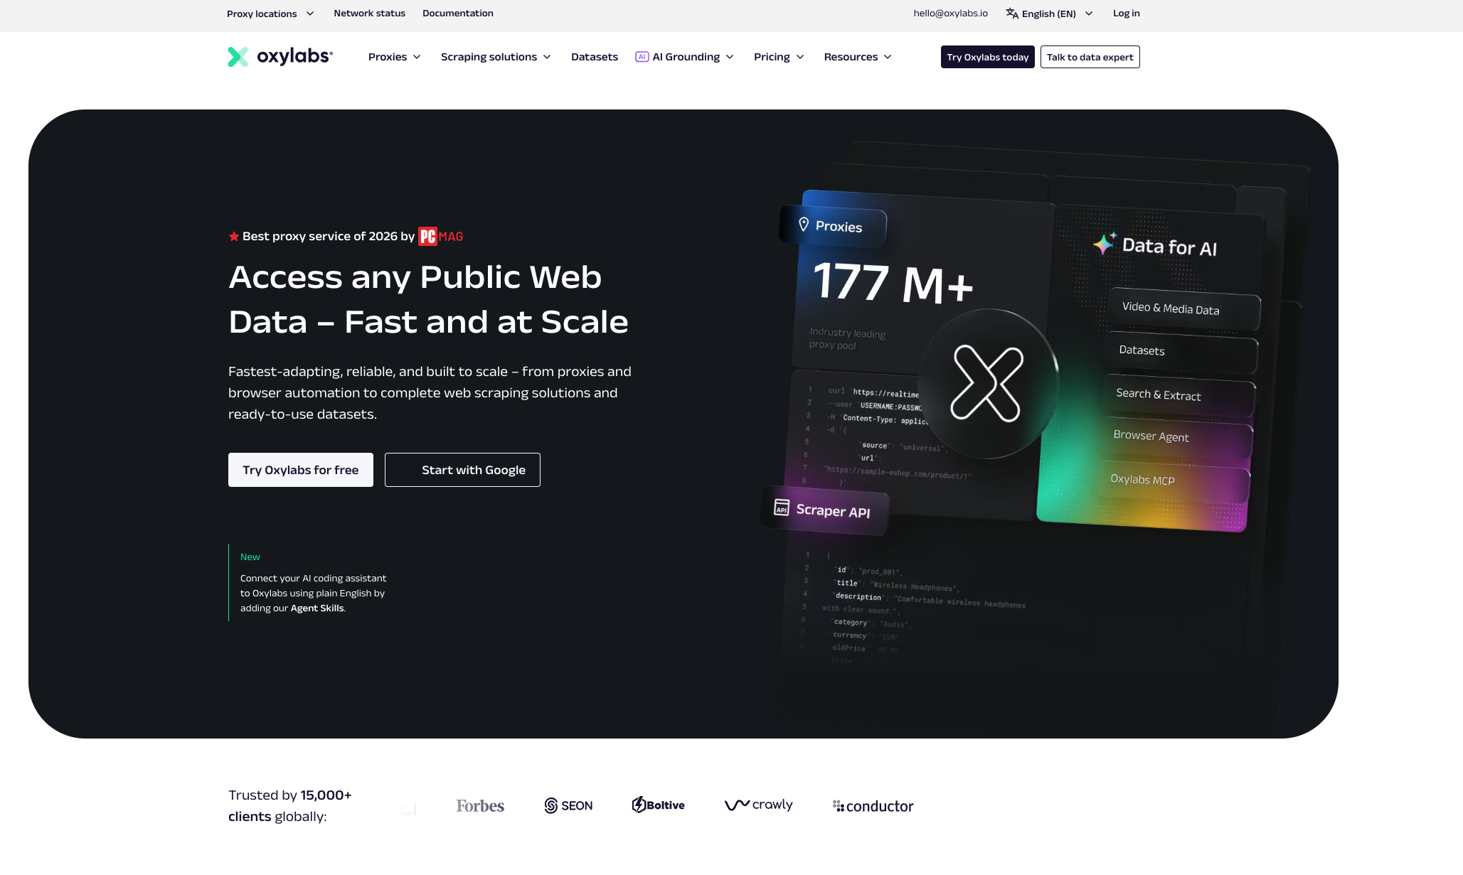Expand the Resources chevron
Image resolution: width=1463 pixels, height=875 pixels.
(888, 57)
